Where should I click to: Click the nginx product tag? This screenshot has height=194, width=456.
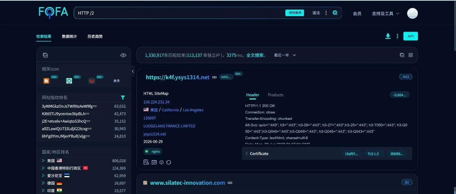153,151
